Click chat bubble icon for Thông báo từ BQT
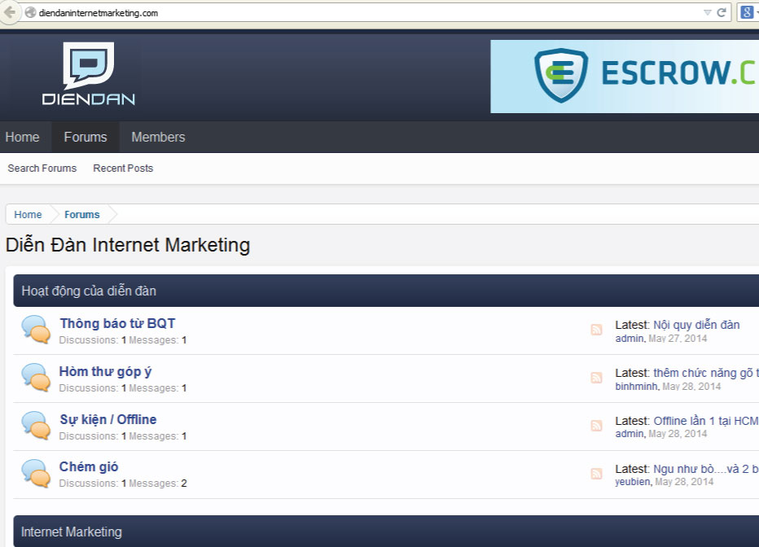Viewport: 759px width, 547px height. pyautogui.click(x=36, y=330)
